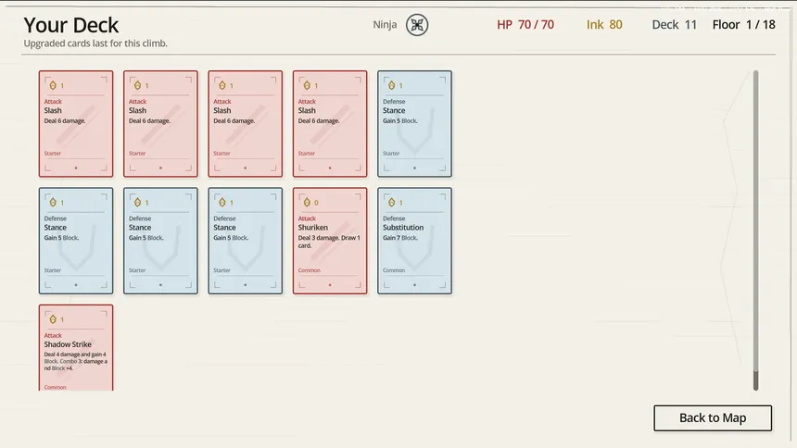797x448 pixels.
Task: Select the Stance card in the top row
Action: [414, 124]
